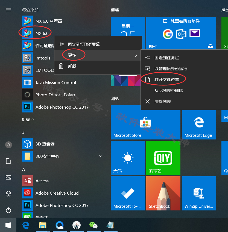Open the SketchBook tile
Screen dimensions: 228x232
click(163, 194)
